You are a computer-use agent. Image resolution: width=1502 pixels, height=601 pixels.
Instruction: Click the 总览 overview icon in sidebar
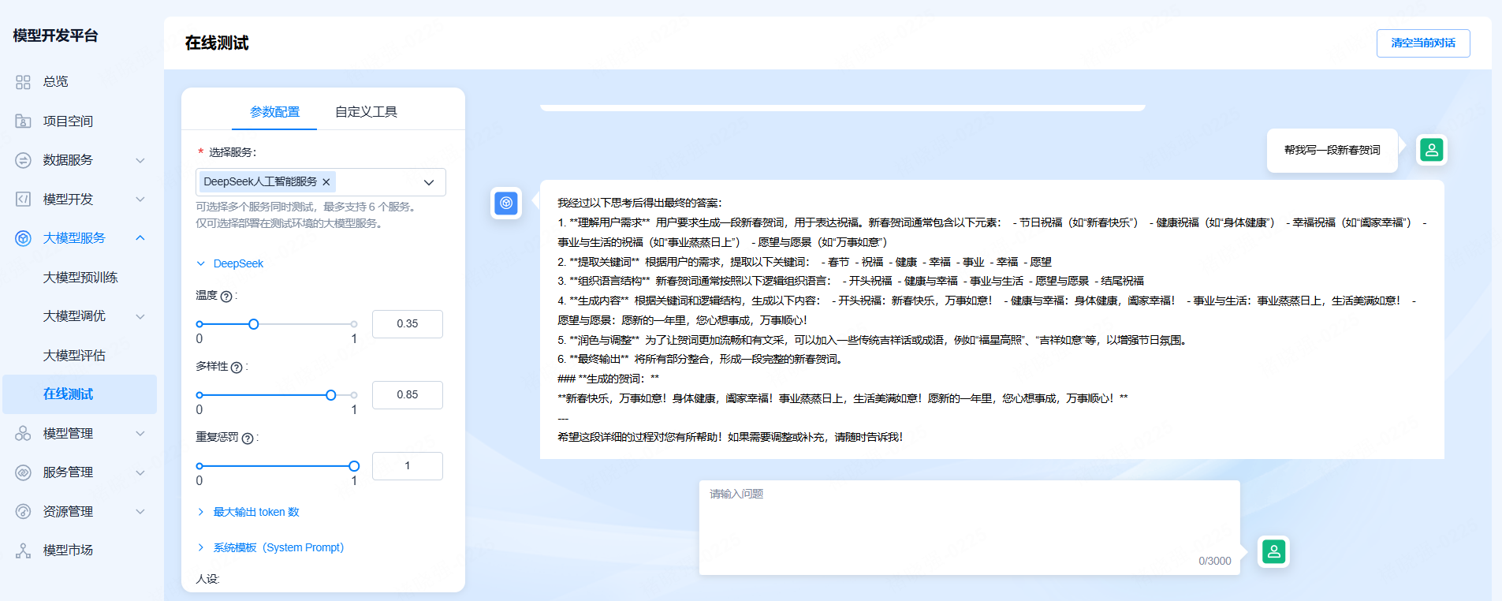(x=23, y=82)
